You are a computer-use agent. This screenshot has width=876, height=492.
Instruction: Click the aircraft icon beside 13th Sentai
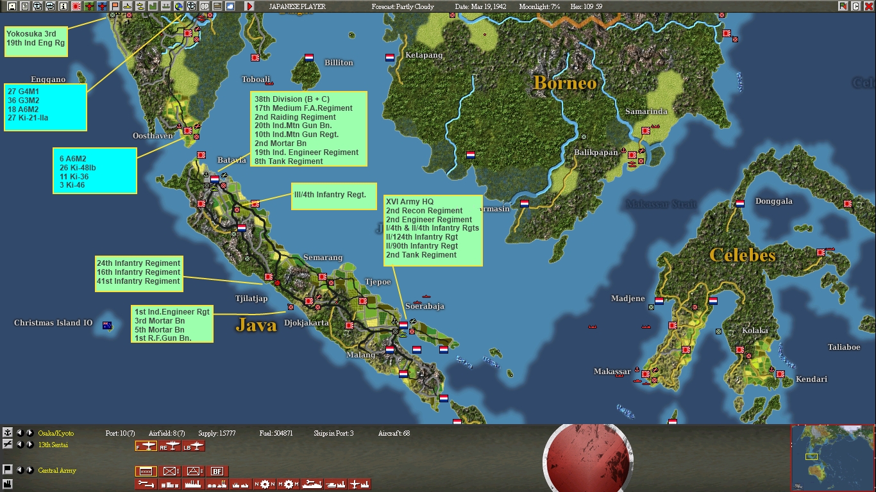coord(8,444)
